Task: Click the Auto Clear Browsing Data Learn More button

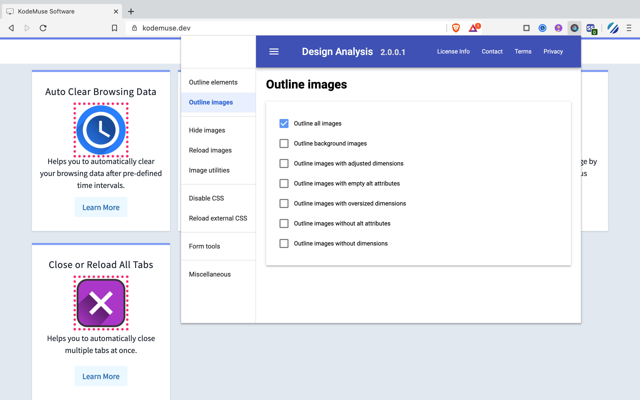Action: (x=101, y=207)
